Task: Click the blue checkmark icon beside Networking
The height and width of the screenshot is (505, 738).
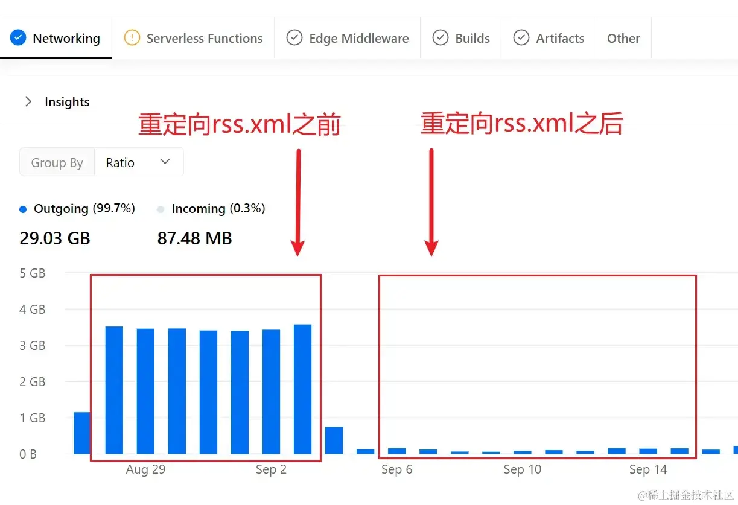Action: [19, 37]
